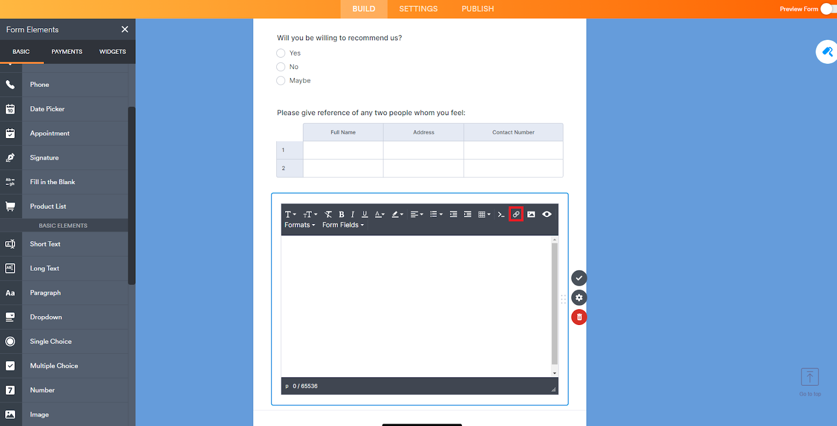
Task: Switch to the PUBLISH tab
Action: [x=478, y=9]
